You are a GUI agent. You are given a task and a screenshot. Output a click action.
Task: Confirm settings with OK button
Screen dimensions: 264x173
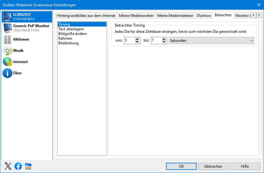pos(181,166)
